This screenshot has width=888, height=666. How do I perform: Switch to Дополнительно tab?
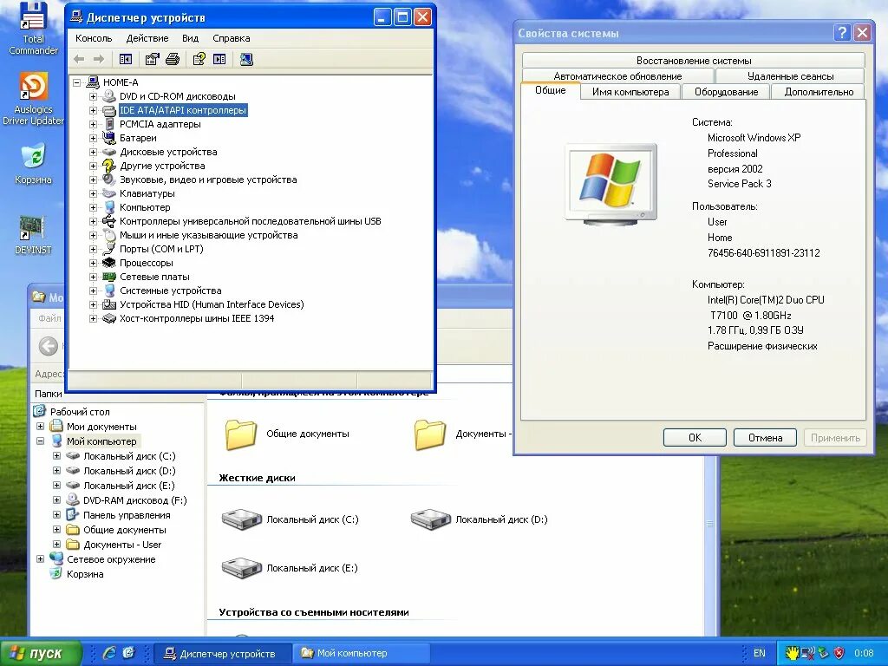tap(819, 92)
